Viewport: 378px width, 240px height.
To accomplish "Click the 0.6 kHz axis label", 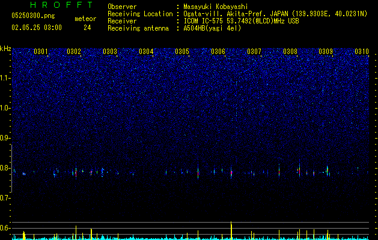I will [5, 228].
